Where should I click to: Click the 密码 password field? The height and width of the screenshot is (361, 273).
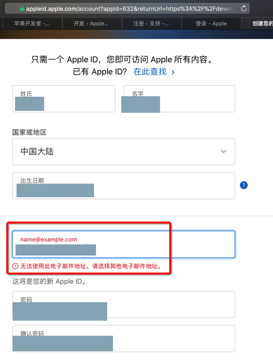(124, 305)
